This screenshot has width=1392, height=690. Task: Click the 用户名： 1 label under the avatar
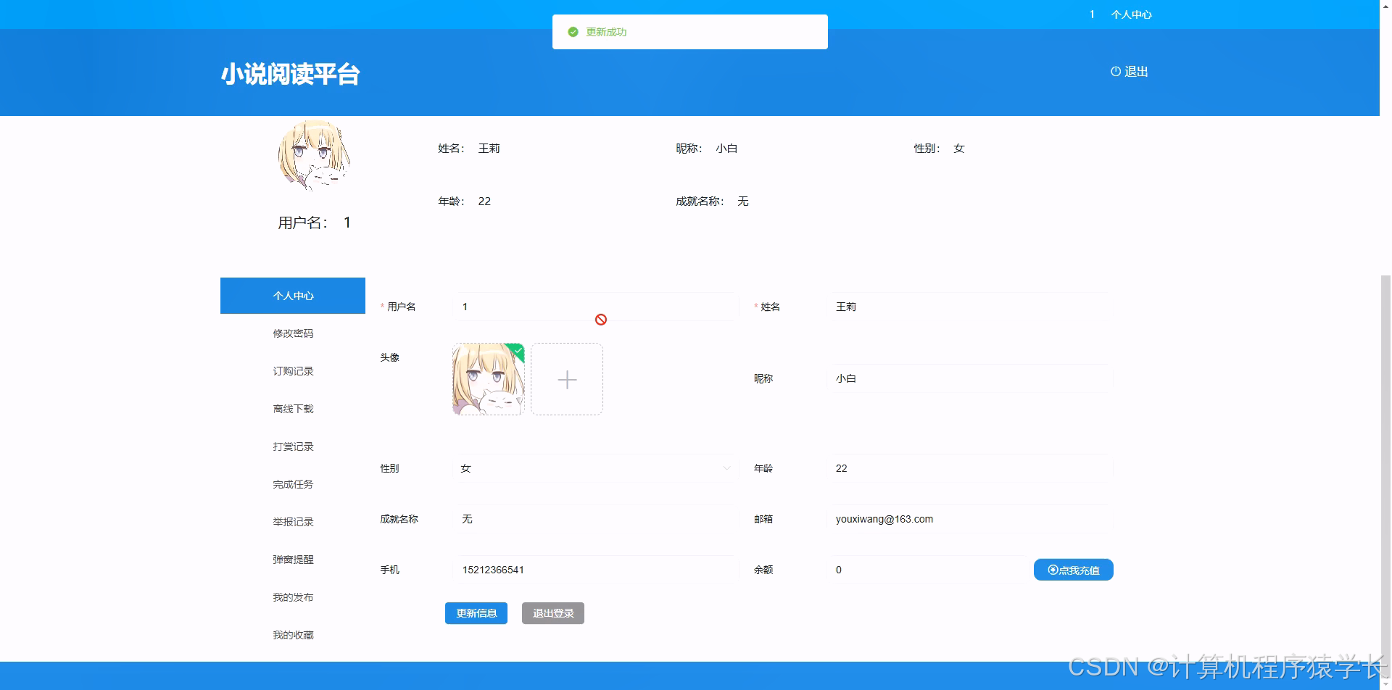[x=315, y=223]
